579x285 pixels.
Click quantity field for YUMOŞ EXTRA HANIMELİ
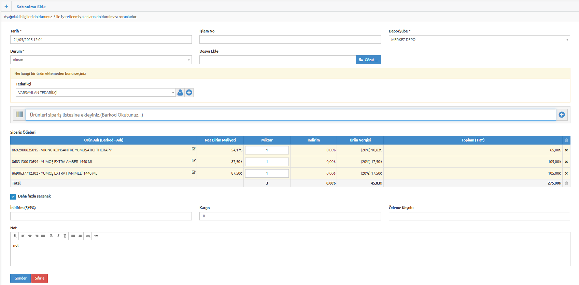click(x=267, y=174)
